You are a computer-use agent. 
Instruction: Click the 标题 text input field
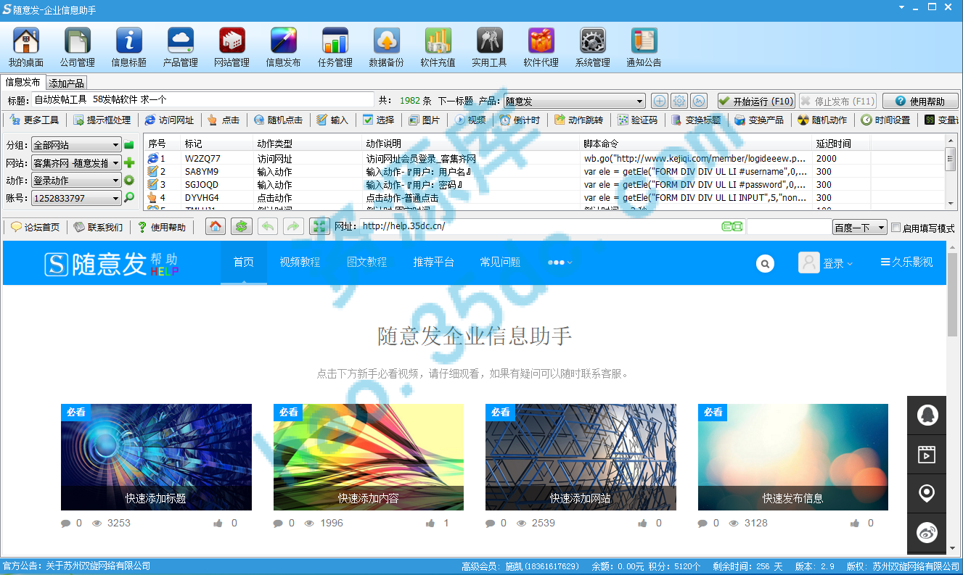[202, 100]
